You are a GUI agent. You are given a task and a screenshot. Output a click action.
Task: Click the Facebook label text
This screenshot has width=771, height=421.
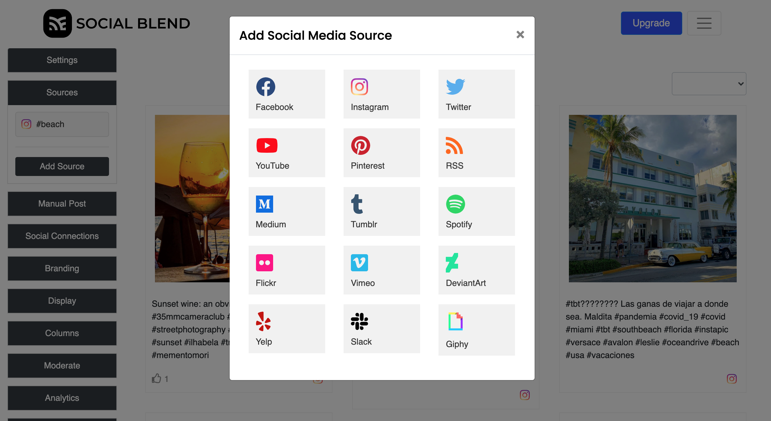(274, 107)
